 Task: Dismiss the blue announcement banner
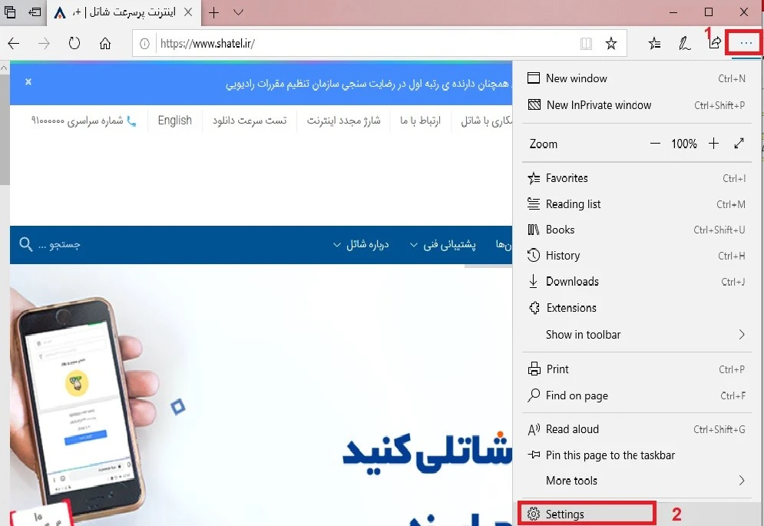pos(28,81)
